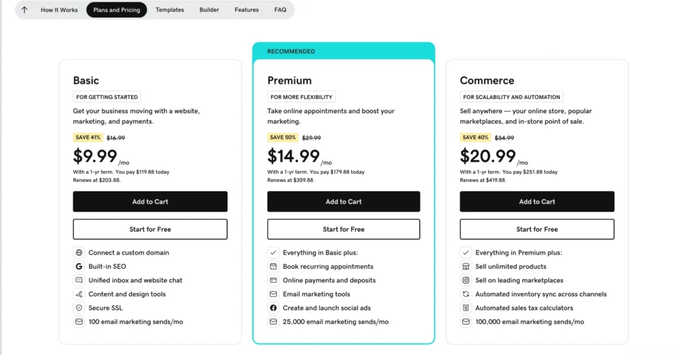Open the How It Works tab
The image size is (689, 355).
[x=59, y=10]
